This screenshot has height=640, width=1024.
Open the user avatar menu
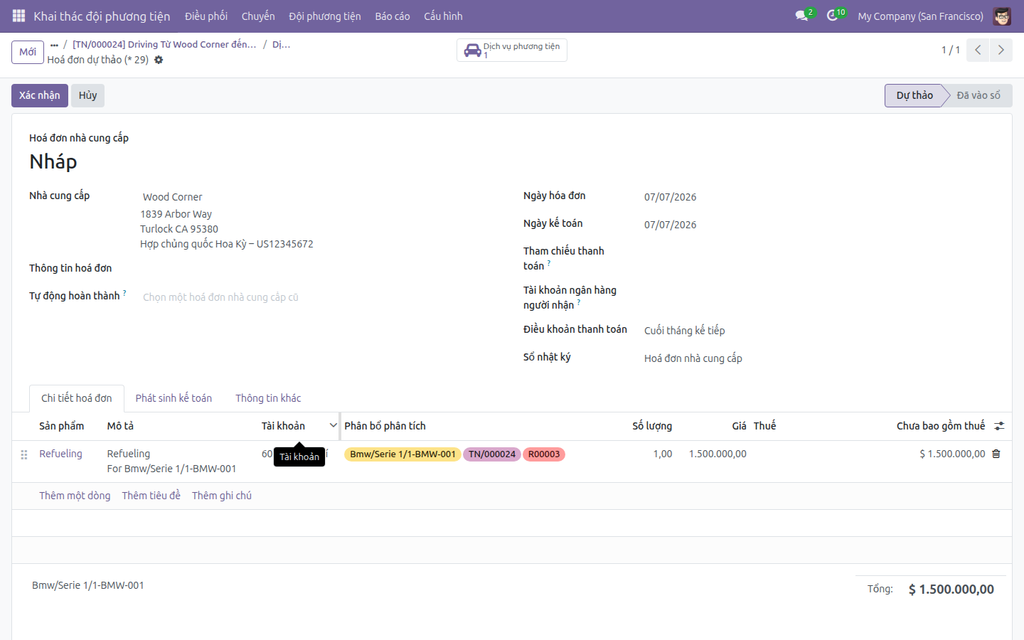(x=1002, y=16)
